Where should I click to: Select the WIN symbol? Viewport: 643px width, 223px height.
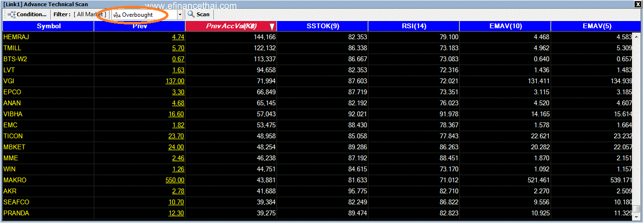pos(10,169)
